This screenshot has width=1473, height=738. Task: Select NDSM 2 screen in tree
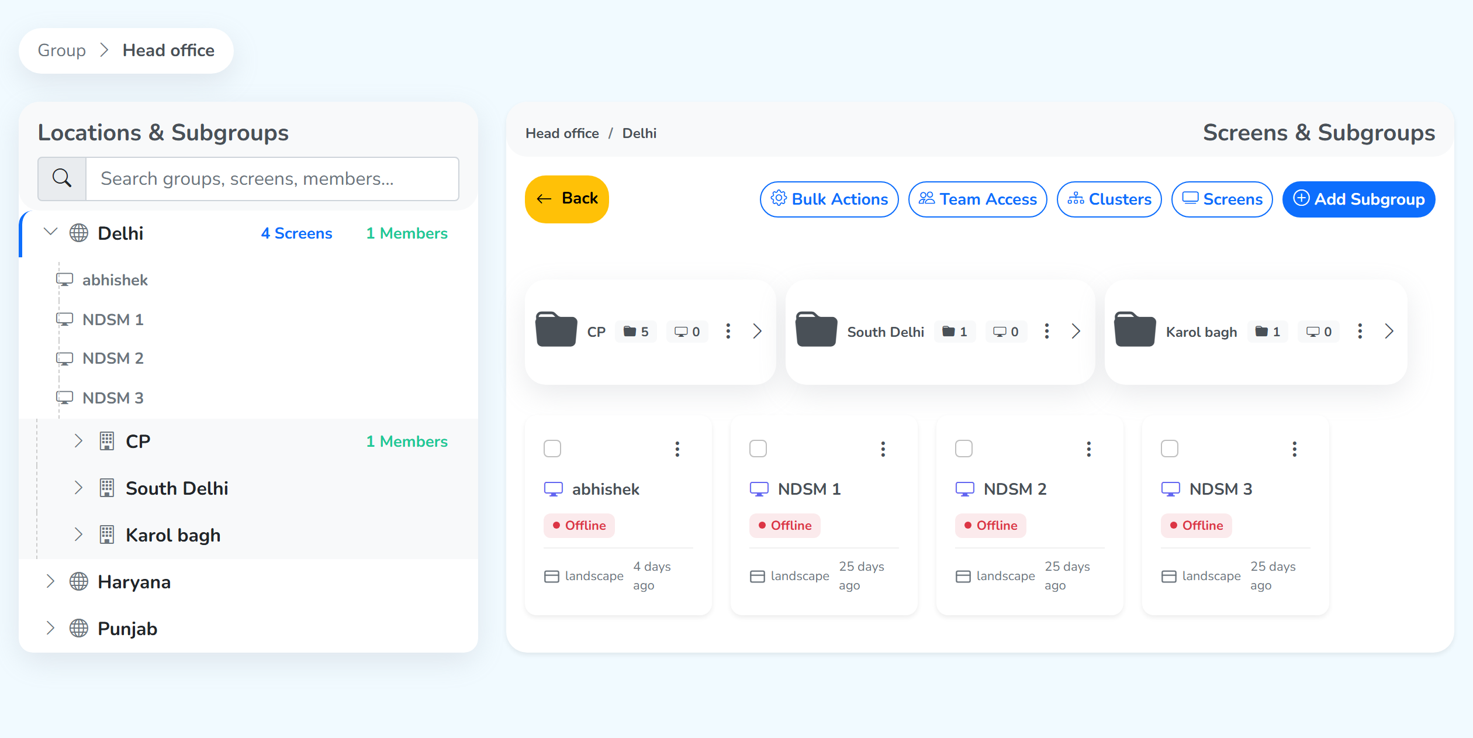(113, 358)
